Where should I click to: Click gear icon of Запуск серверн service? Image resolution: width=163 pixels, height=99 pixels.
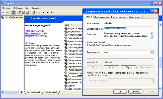(66, 28)
